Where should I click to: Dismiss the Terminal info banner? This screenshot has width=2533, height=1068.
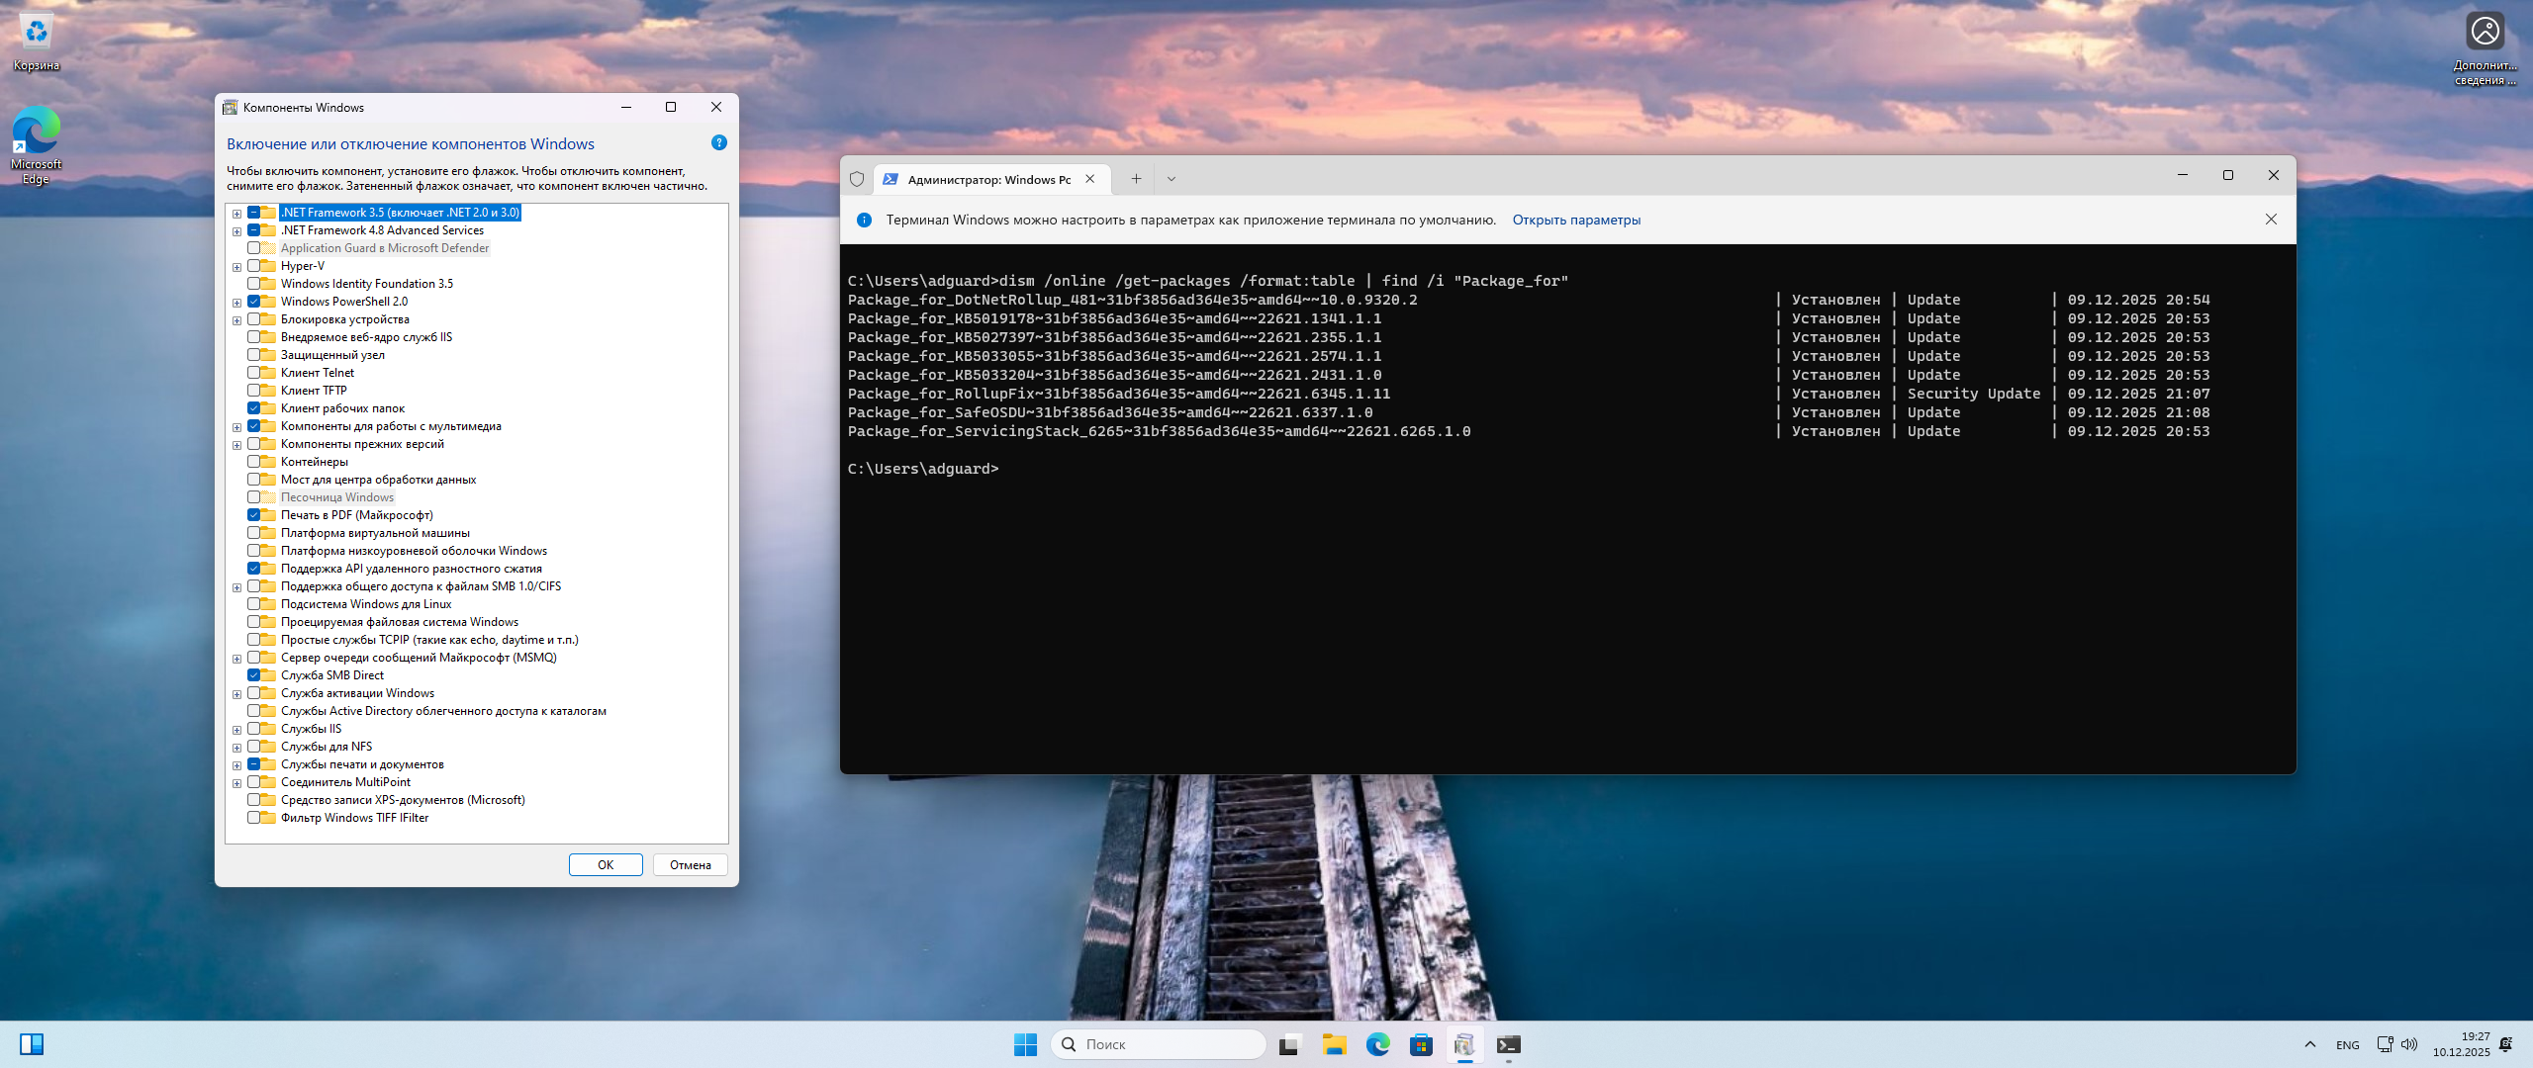tap(2271, 220)
